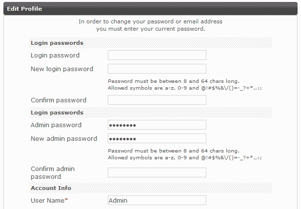Click the "New admin password" label text
Viewport: 301px width, 209px height.
point(64,138)
